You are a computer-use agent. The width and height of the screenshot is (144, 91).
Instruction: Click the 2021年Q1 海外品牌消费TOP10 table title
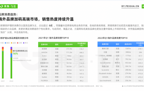tap(54, 38)
